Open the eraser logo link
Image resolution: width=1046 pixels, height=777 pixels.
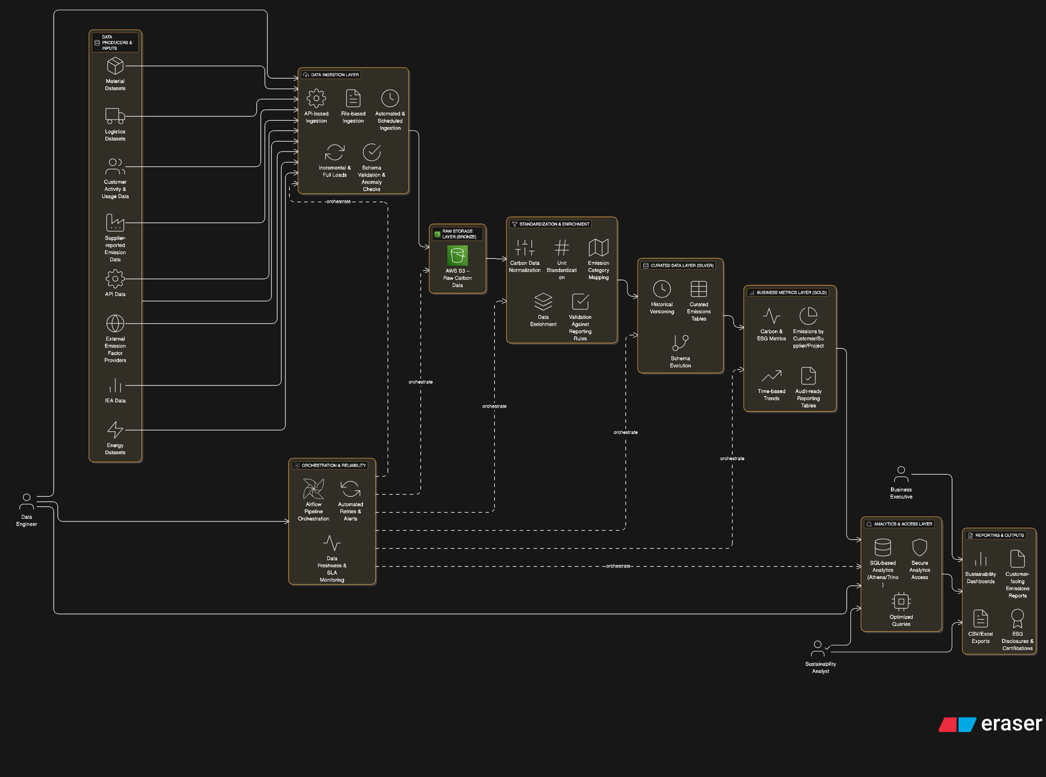click(x=990, y=724)
